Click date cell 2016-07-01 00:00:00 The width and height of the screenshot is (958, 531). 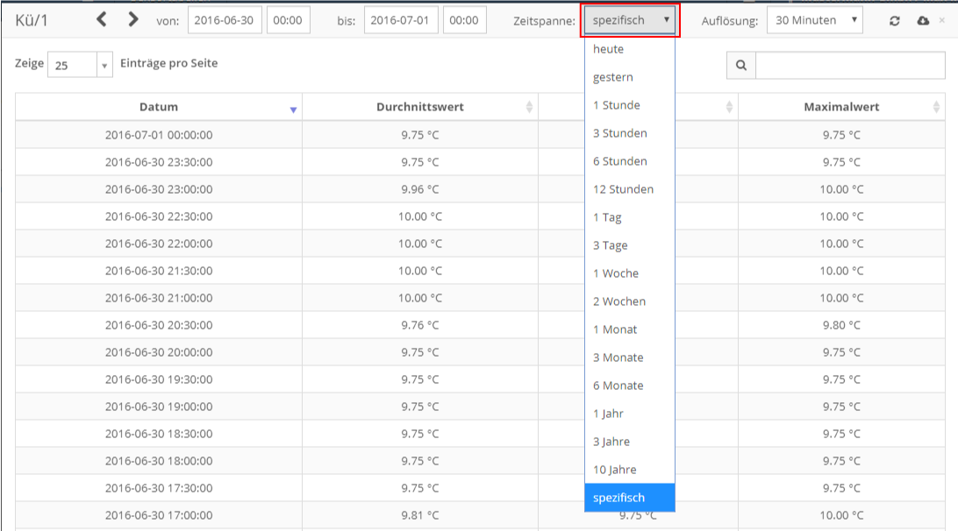tap(159, 135)
